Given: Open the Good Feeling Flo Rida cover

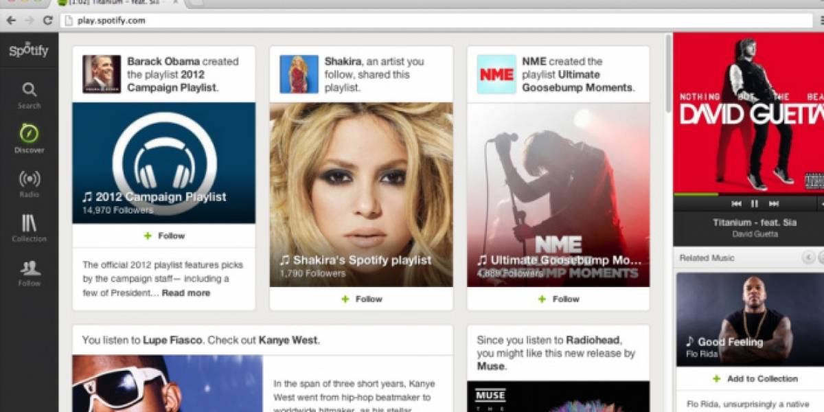Looking at the screenshot, I should (x=750, y=319).
